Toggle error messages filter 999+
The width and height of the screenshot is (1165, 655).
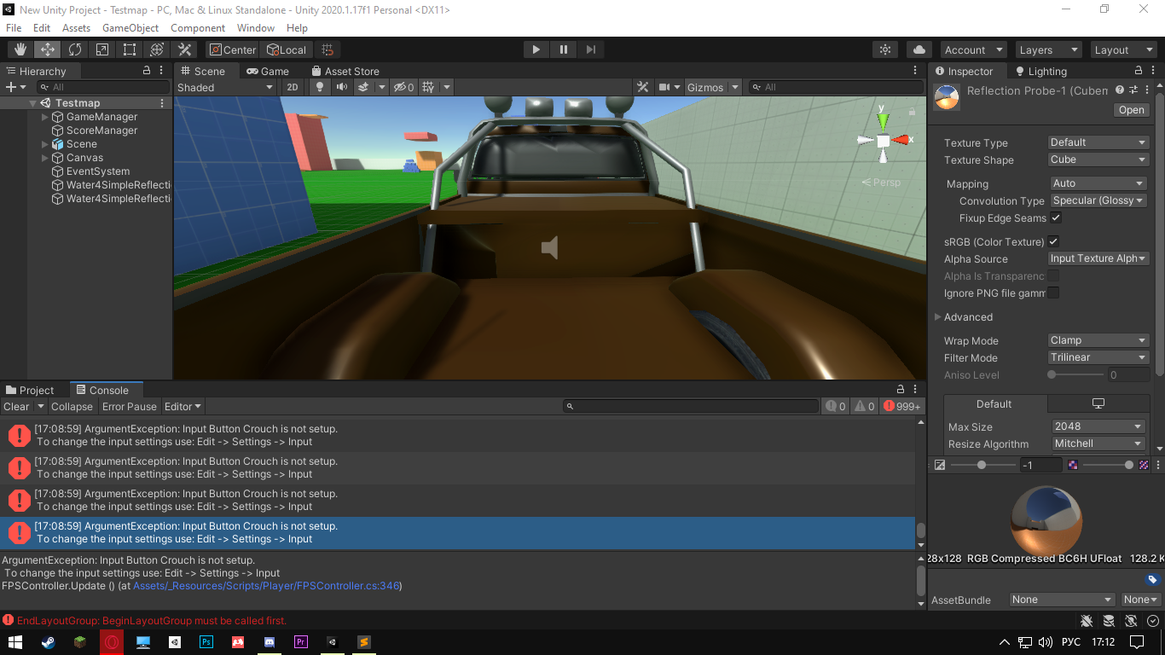click(x=902, y=407)
